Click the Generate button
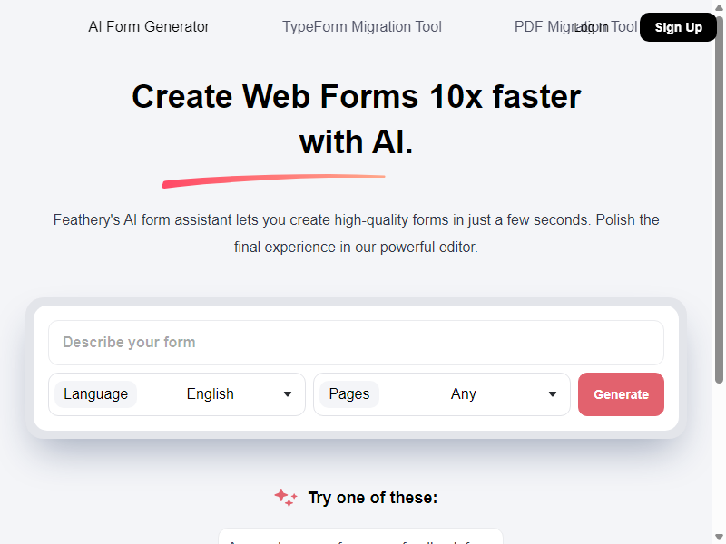 point(621,394)
